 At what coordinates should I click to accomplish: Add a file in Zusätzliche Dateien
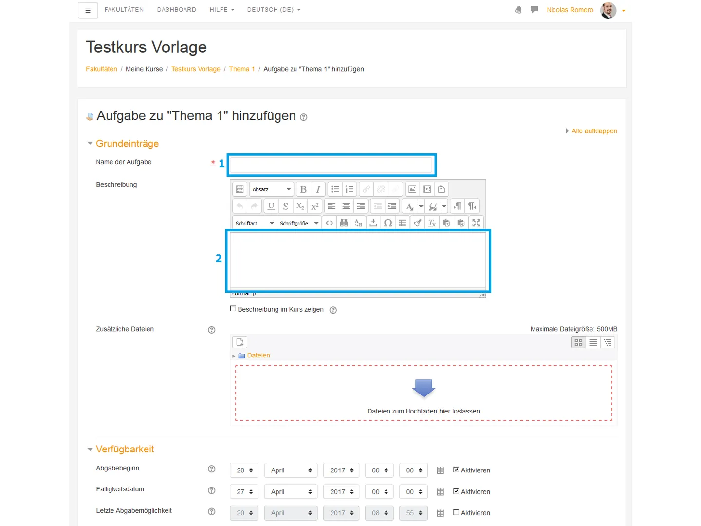pos(240,342)
